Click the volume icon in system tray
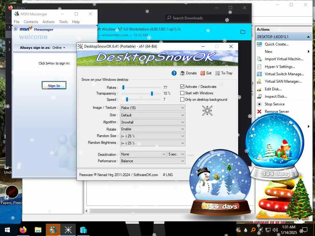Image resolution: width=315 pixels, height=236 pixels. [275, 230]
